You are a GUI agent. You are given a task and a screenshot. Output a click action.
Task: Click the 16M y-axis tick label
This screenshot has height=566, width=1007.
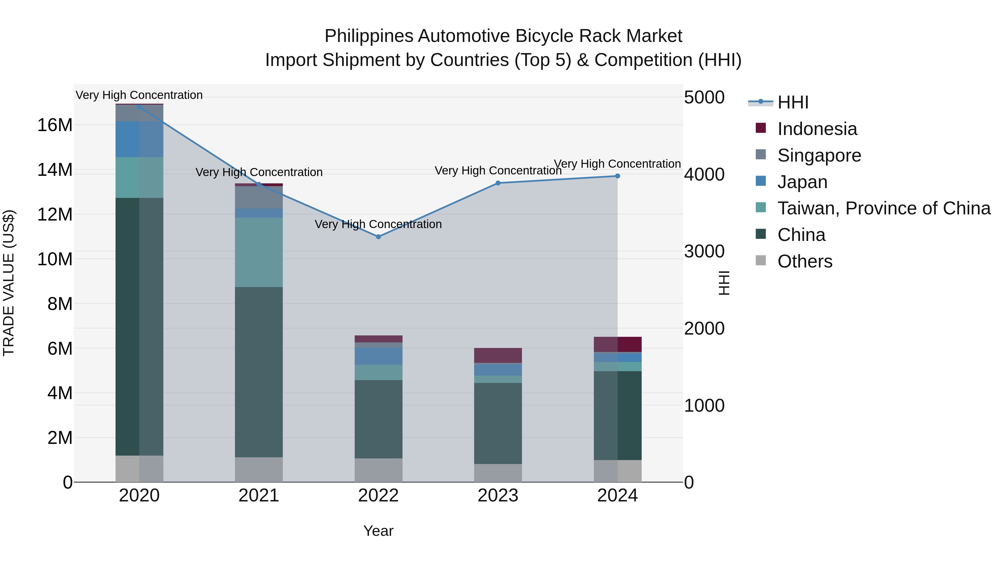pyautogui.click(x=55, y=125)
